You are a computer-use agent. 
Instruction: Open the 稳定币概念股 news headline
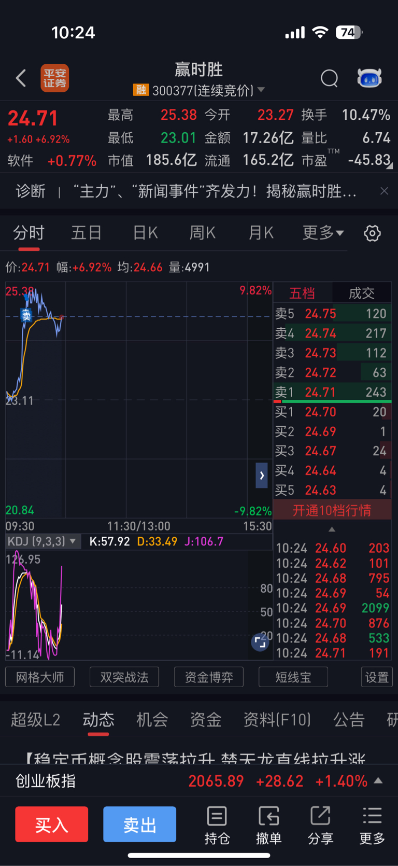point(196,759)
